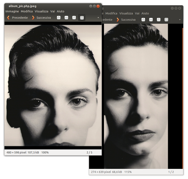Minimize the rear image viewer window

coord(172,8)
